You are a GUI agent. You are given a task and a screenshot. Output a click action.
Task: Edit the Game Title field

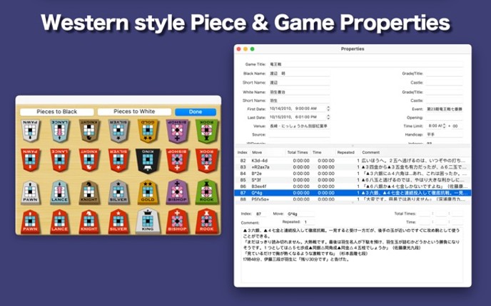pos(365,64)
